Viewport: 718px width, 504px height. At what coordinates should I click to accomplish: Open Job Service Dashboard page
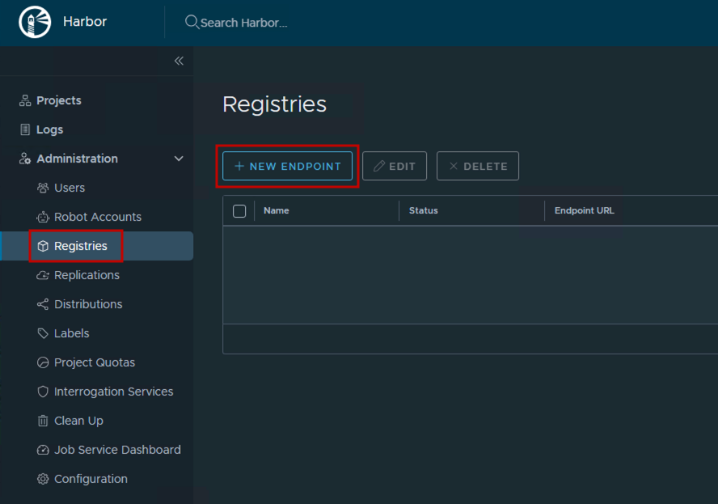click(117, 450)
